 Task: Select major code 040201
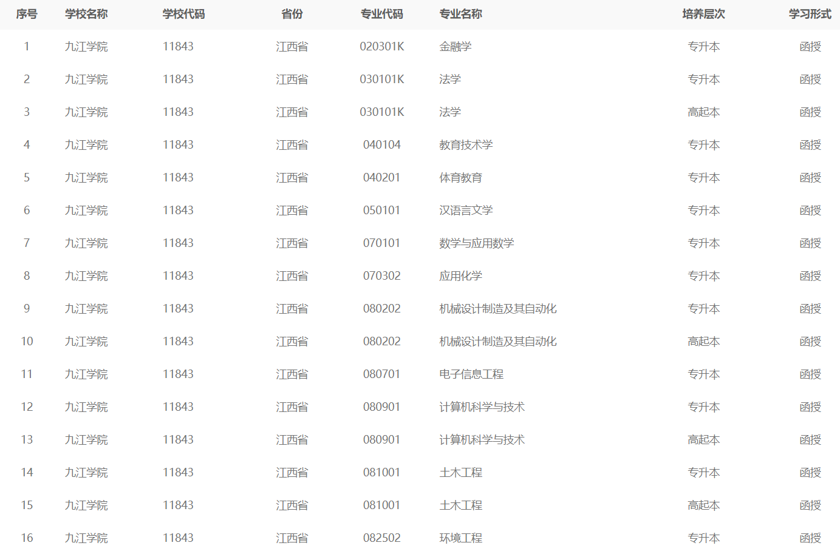[382, 178]
